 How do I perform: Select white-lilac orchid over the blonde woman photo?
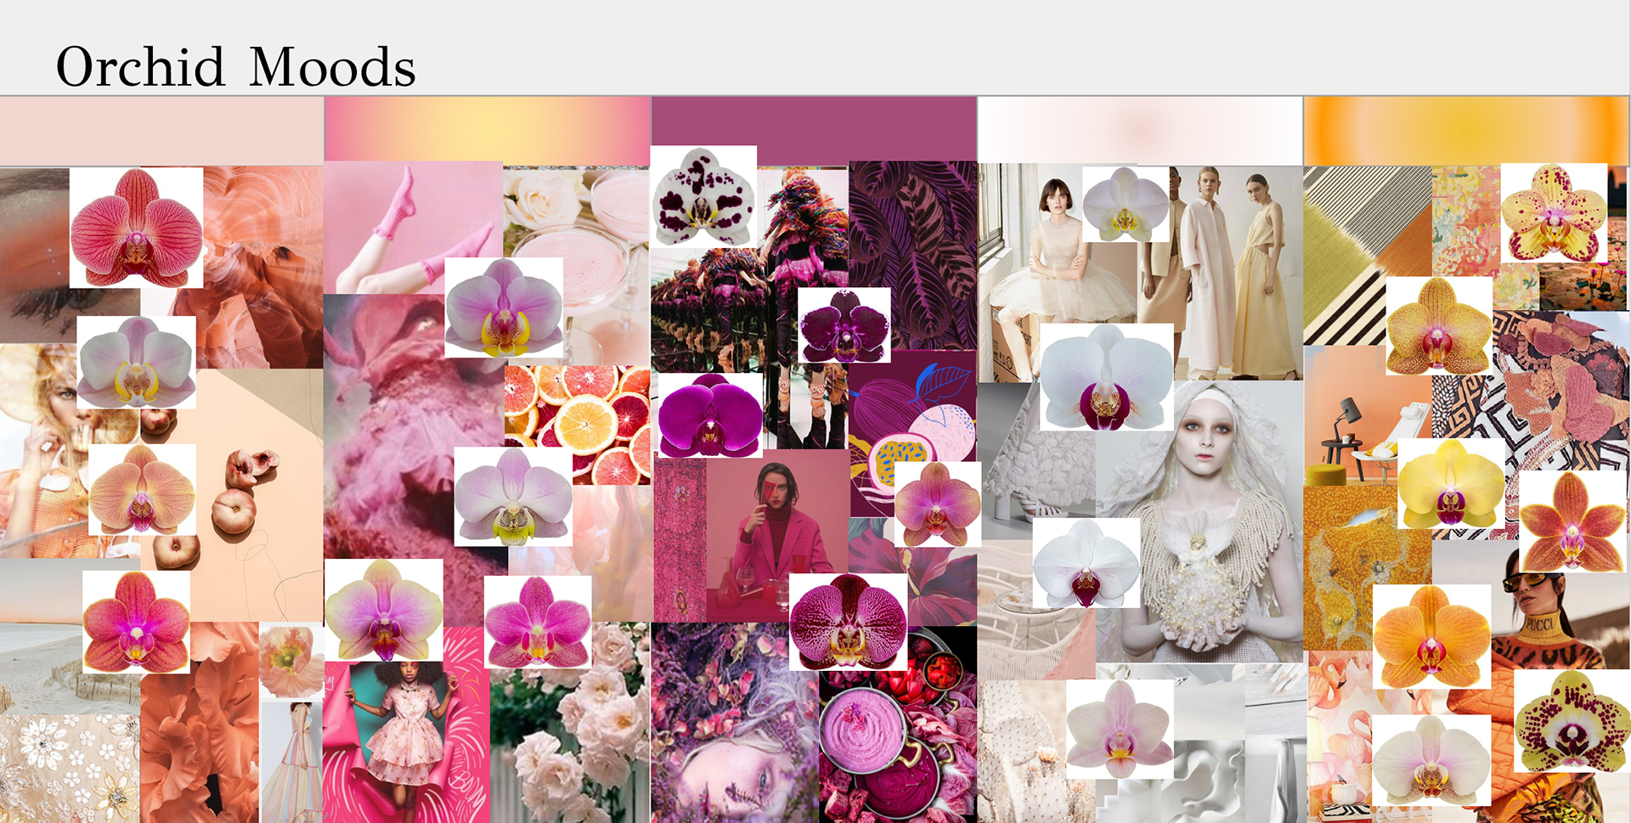coord(136,363)
